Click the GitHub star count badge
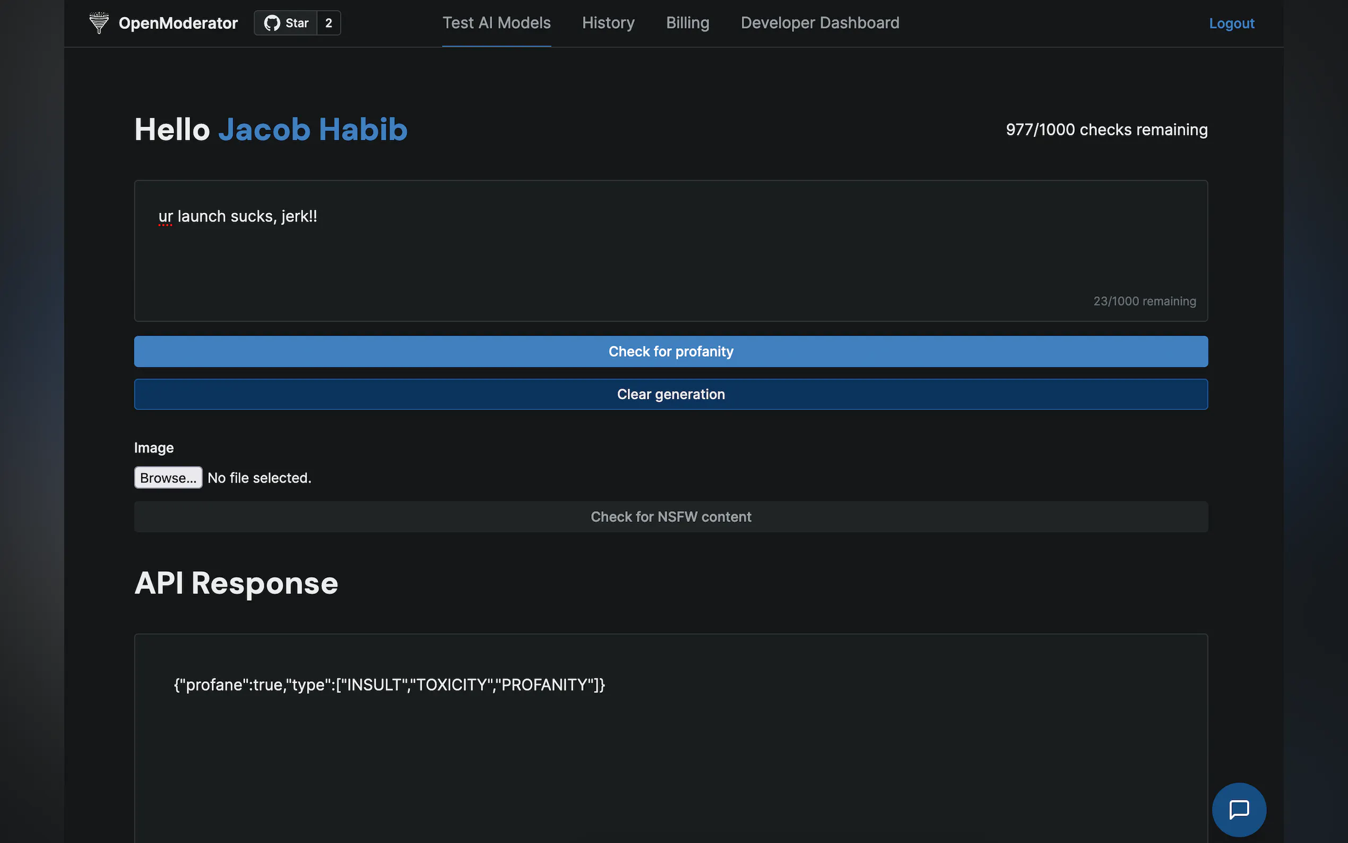This screenshot has width=1348, height=843. [x=329, y=23]
